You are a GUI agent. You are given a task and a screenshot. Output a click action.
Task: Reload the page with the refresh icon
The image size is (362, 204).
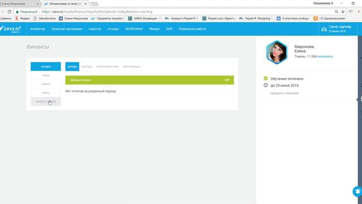(9, 11)
